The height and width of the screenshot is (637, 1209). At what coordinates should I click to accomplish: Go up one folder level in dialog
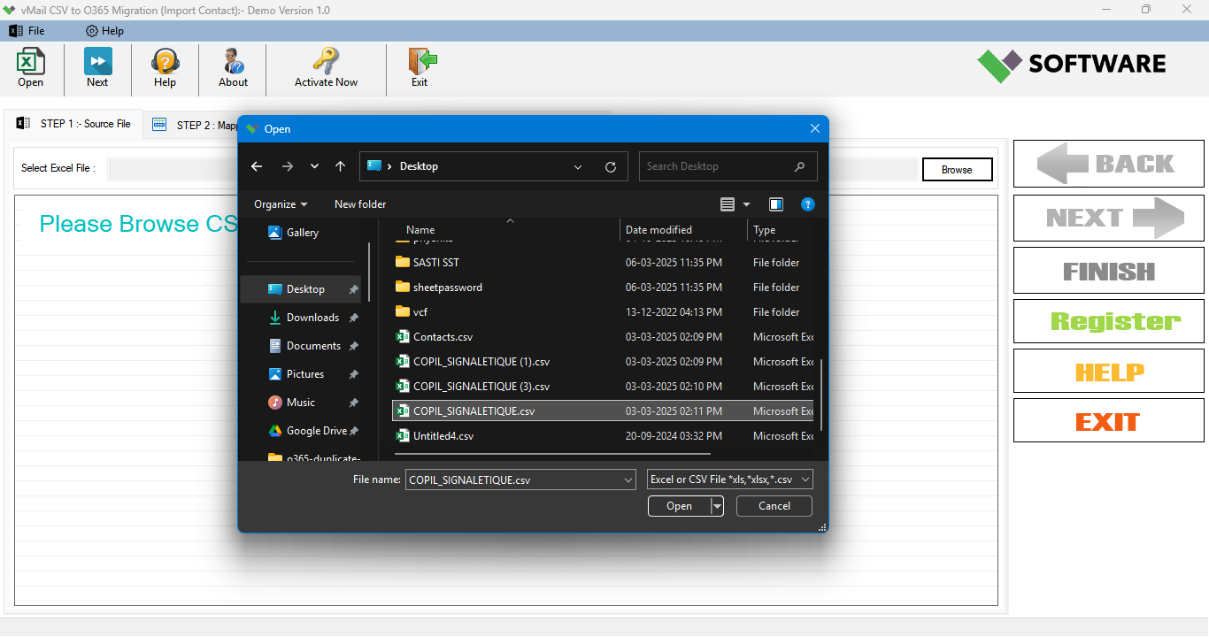340,166
